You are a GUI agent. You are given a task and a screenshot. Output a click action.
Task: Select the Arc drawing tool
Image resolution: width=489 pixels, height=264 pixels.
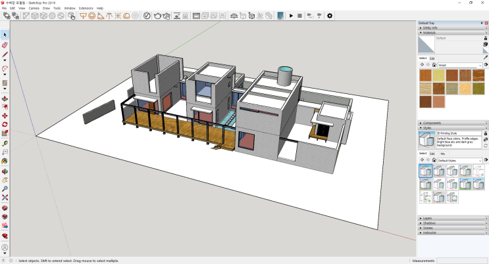5,68
